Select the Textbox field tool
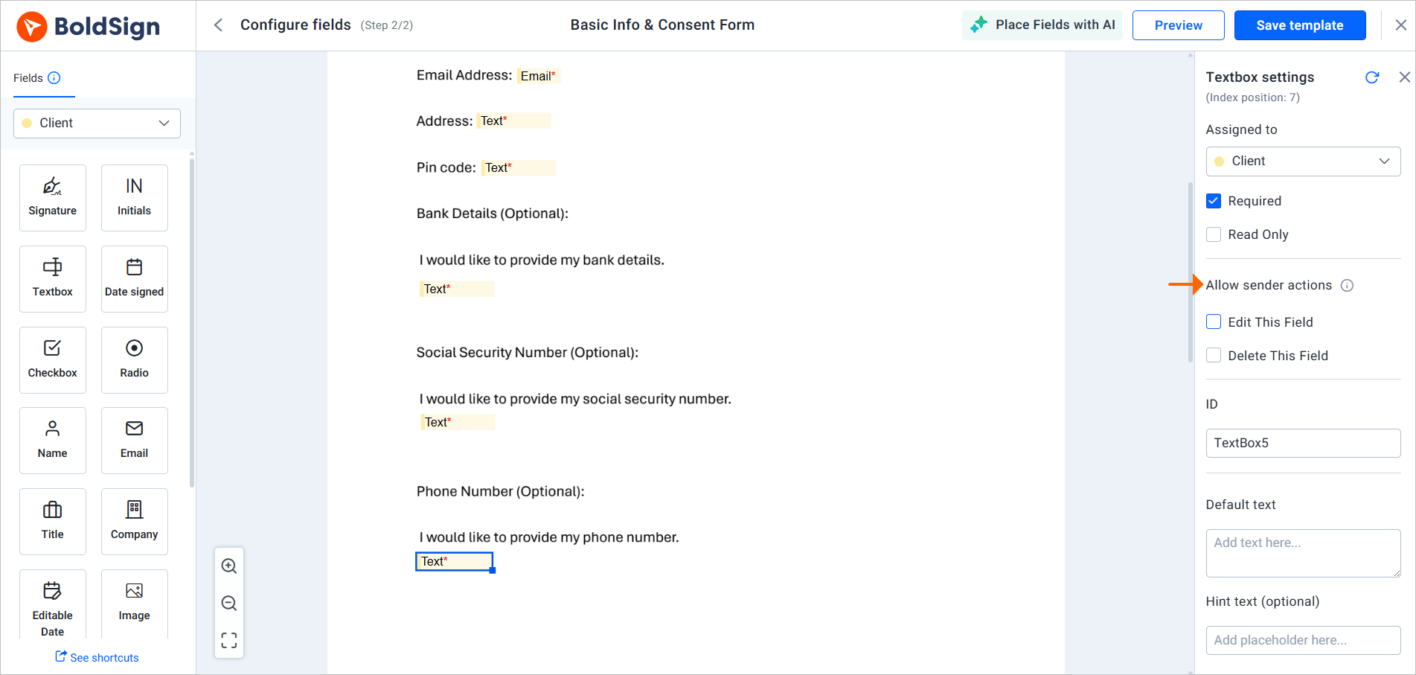The image size is (1416, 675). tap(53, 279)
